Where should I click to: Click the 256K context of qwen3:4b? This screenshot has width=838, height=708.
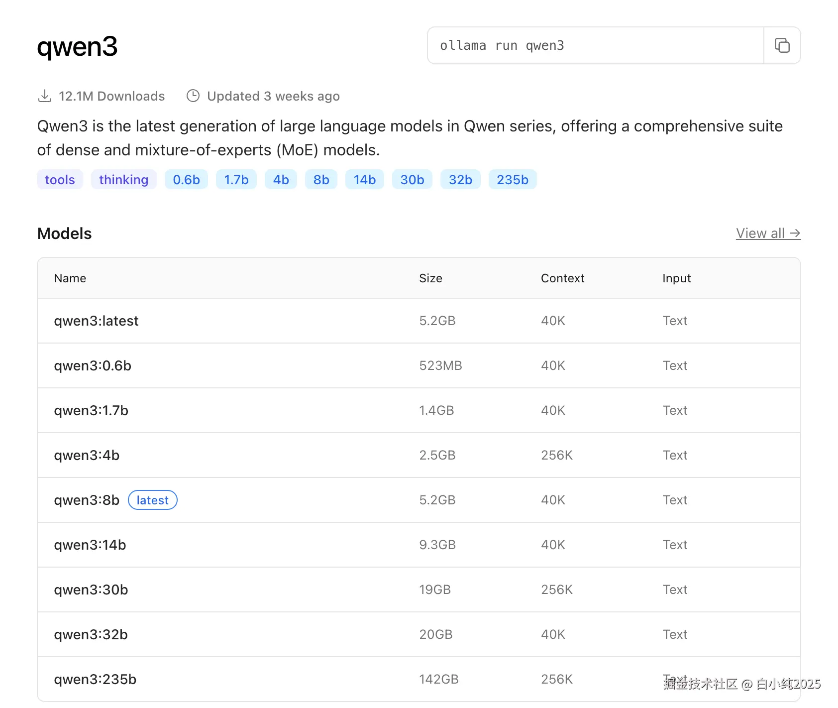(x=557, y=456)
